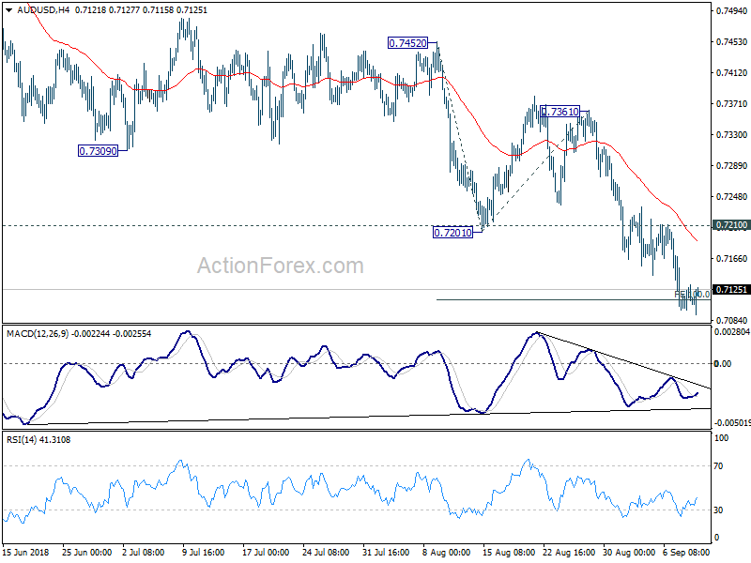Click the 0.73710 price axis value

(731, 104)
